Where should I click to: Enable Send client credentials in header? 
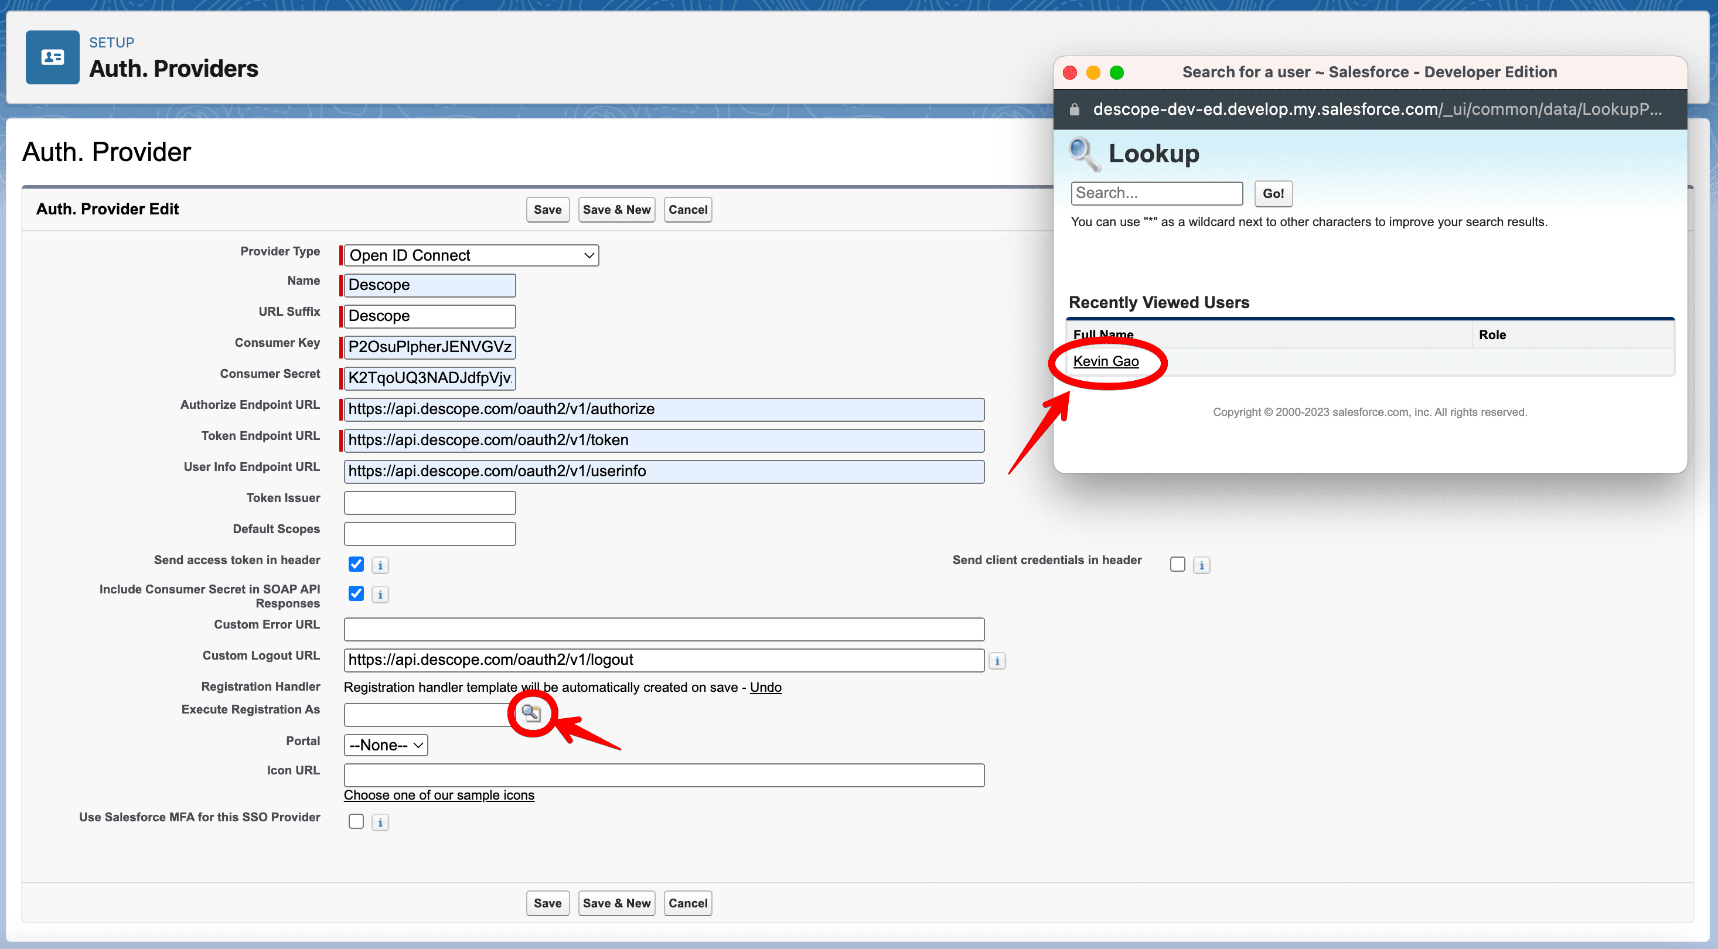click(x=1177, y=564)
